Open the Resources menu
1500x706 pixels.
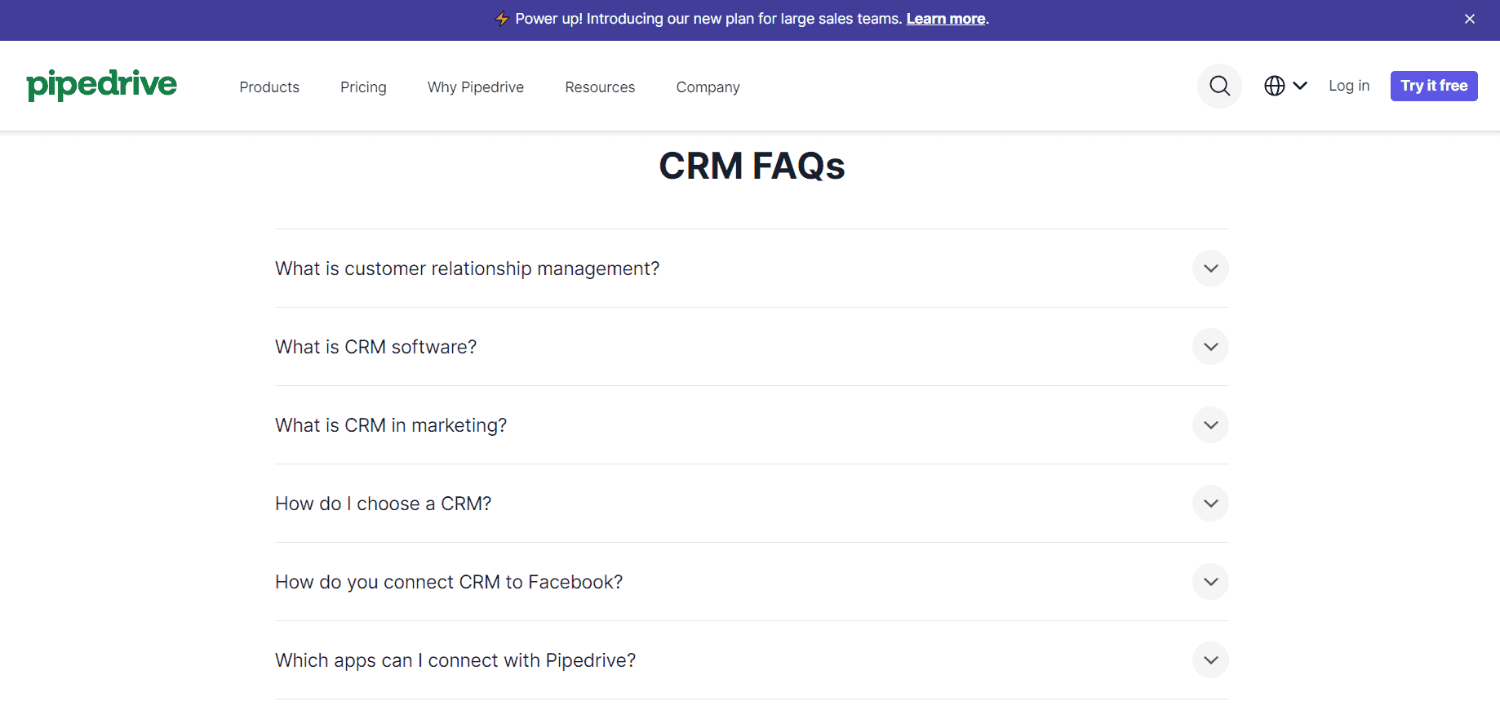pyautogui.click(x=600, y=87)
